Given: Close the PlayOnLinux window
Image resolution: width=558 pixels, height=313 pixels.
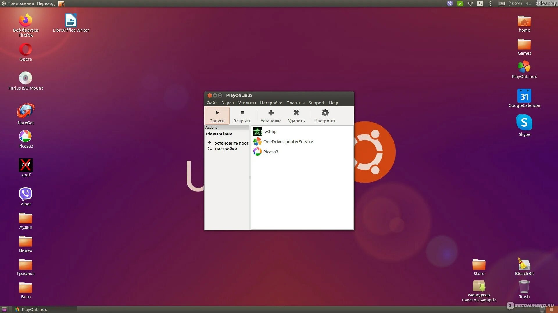Looking at the screenshot, I should 210,95.
